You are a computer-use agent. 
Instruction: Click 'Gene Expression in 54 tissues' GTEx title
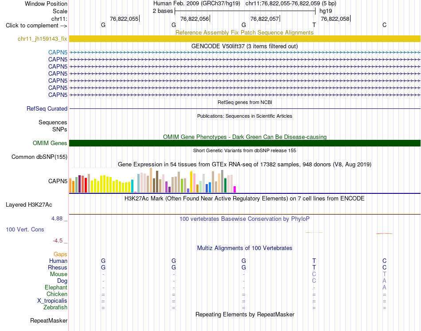pos(245,165)
